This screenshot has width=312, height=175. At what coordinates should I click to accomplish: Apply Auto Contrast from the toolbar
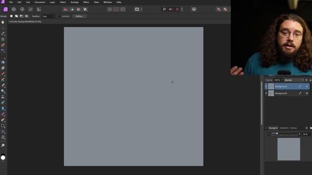pos(72,9)
